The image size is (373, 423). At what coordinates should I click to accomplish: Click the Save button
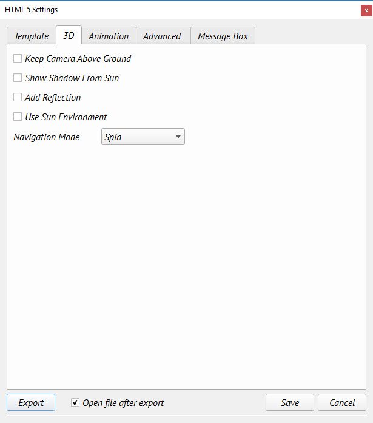coord(290,402)
